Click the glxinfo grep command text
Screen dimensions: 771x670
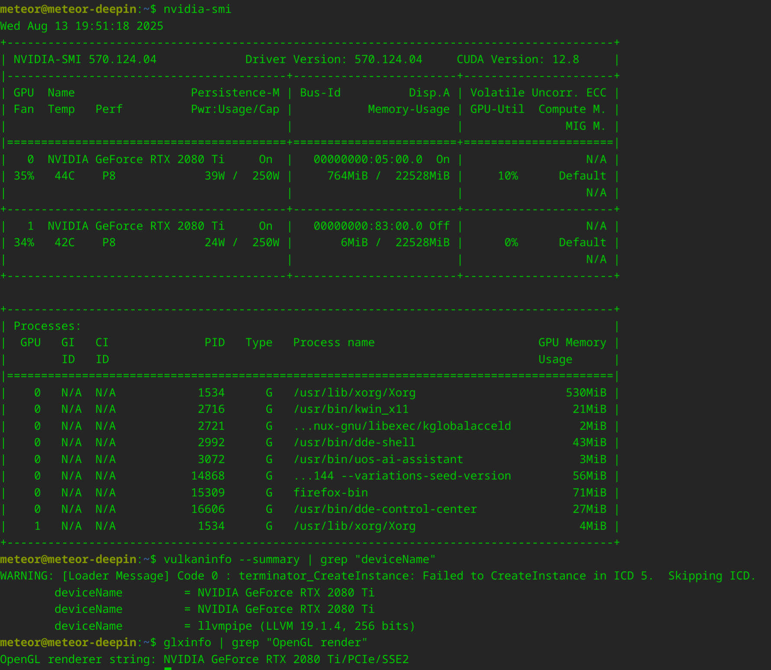click(x=265, y=642)
